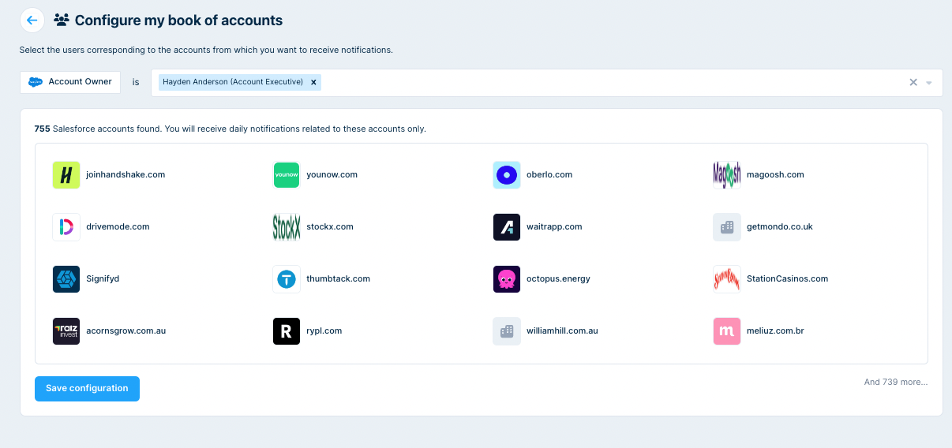Viewport: 952px width, 448px height.
Task: Click the thumbtack.com blue logo
Action: pyautogui.click(x=287, y=279)
